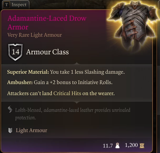Click the Light Armour proficiency icon
The height and width of the screenshot is (153, 160).
[10, 130]
